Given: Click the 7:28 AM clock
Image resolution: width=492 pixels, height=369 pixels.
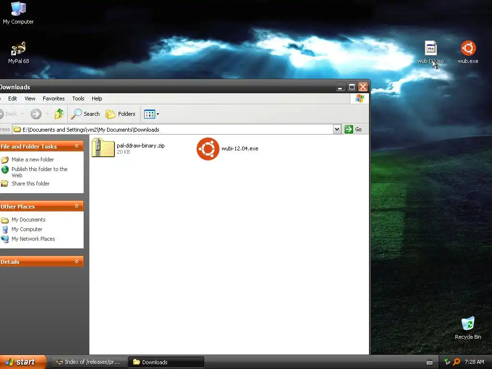Looking at the screenshot, I should pyautogui.click(x=474, y=362).
